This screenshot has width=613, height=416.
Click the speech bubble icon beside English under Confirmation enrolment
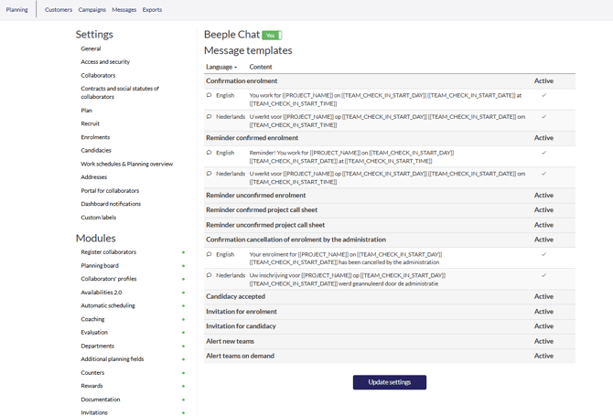pos(210,95)
